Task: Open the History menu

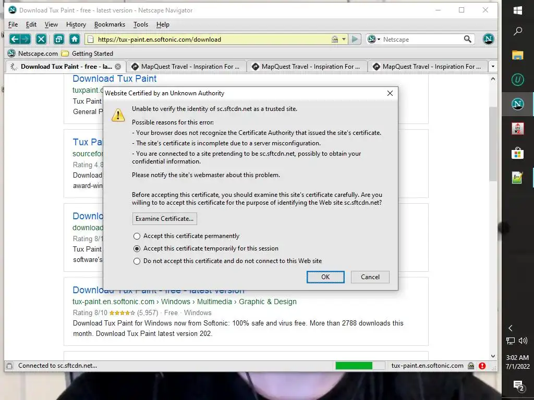Action: point(76,24)
